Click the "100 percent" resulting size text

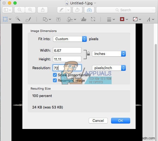[x=42, y=96]
